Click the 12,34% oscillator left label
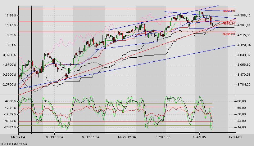The image size is (254, 146). tap(11, 108)
